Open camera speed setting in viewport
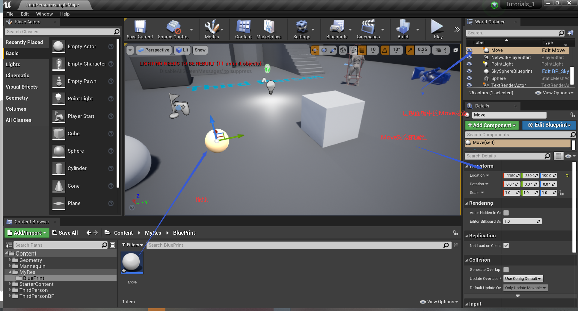Image resolution: width=578 pixels, height=311 pixels. 441,50
